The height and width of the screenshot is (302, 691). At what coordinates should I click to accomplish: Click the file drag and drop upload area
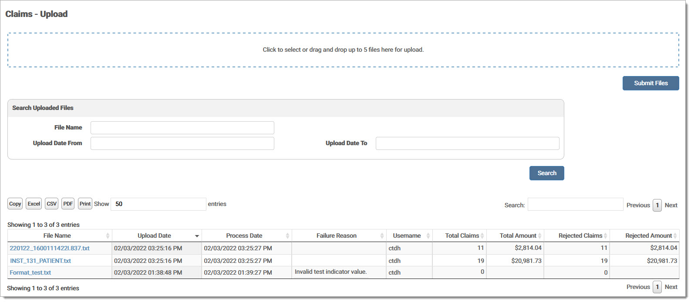[343, 50]
